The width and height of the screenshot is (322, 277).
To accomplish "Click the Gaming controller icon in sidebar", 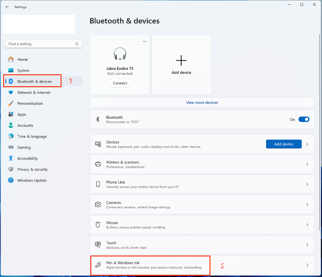I will (x=11, y=147).
